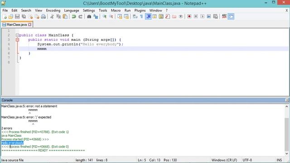Toggle INS insert mode in status bar
The width and height of the screenshot is (290, 163).
(279, 160)
